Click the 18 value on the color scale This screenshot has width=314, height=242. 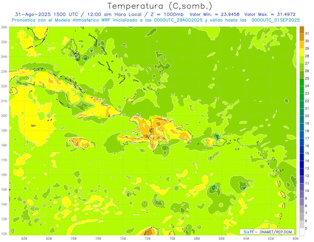click(307, 131)
